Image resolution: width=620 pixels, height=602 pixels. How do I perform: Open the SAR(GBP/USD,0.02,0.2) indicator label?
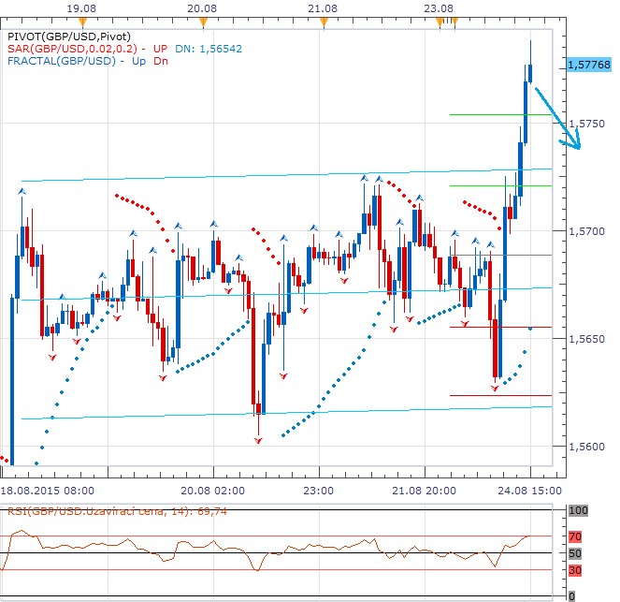[x=71, y=48]
